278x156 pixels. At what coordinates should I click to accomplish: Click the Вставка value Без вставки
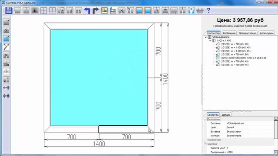pos(234,132)
